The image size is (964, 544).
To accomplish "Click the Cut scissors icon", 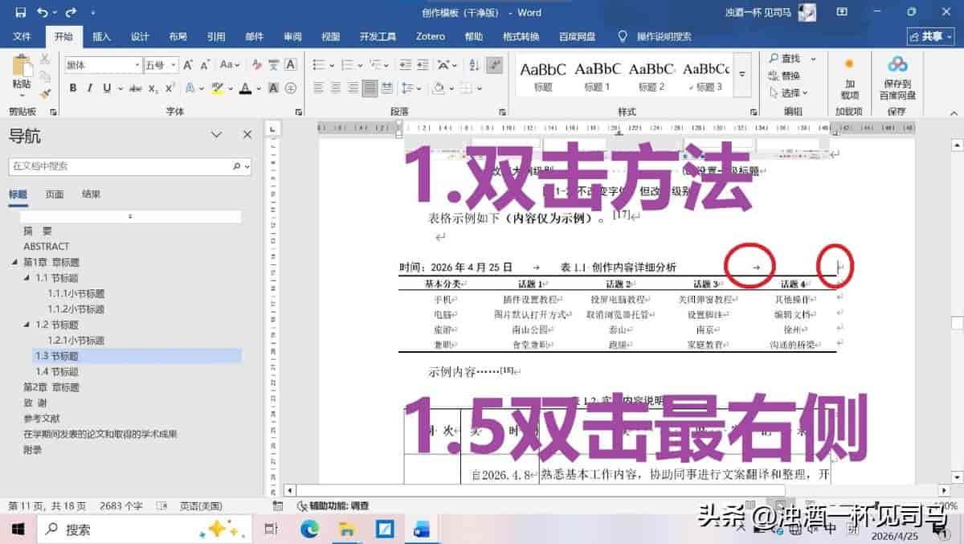I will tap(45, 59).
